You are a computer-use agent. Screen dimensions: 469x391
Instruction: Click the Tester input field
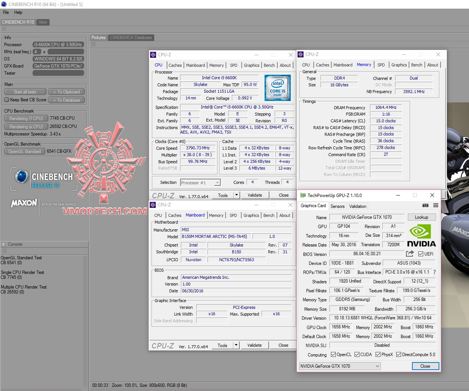coord(58,73)
